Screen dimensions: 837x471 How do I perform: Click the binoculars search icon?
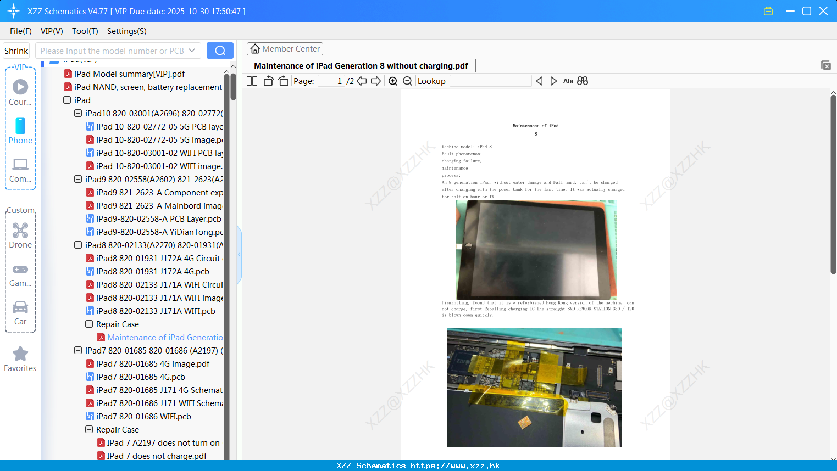(x=583, y=81)
